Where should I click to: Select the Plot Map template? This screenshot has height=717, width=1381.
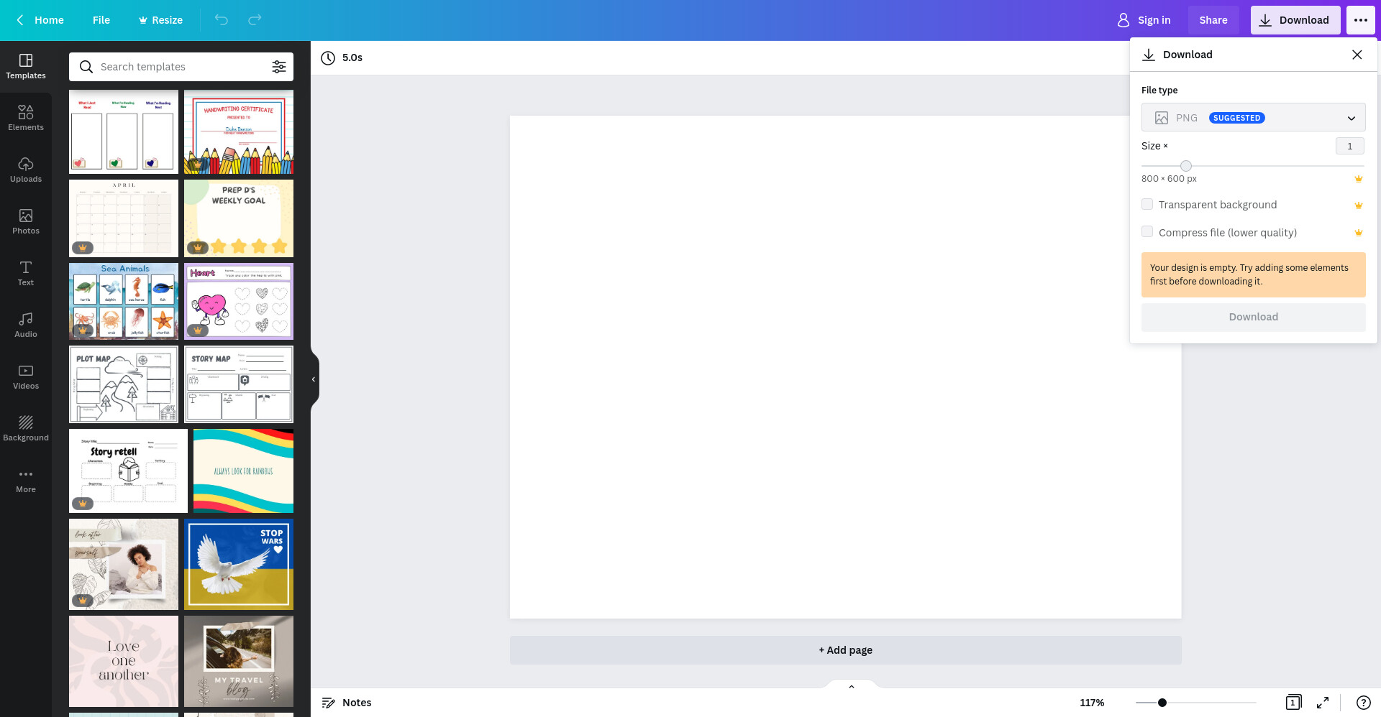click(124, 384)
